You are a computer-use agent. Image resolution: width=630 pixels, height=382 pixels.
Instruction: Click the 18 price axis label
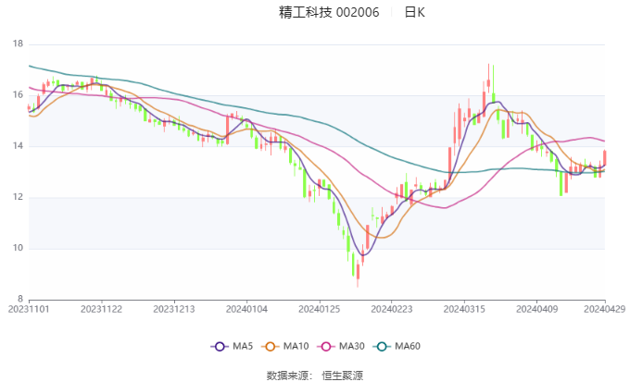click(x=19, y=43)
